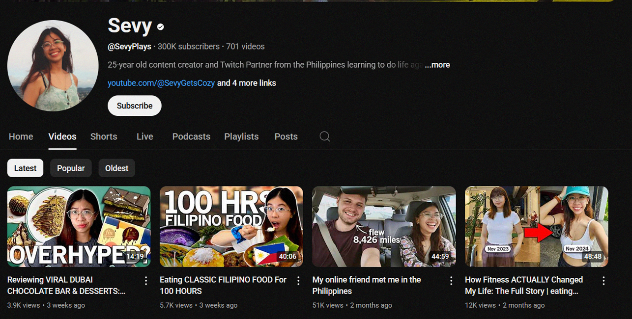Open title 'Eating CLASSIC FILIPINO FOOD For 100 HOURS'

[x=223, y=285]
